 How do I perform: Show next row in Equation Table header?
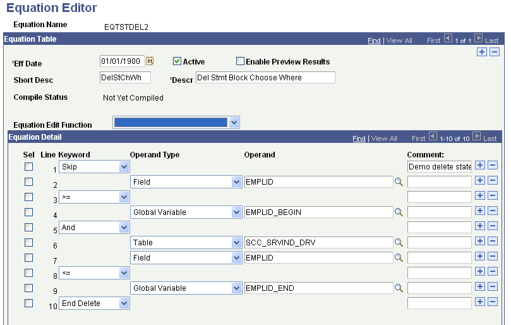coord(479,39)
